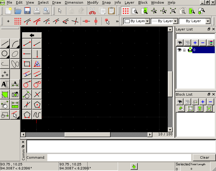
Task: Select the tangent point-to-circle tool
Action: click(27, 84)
